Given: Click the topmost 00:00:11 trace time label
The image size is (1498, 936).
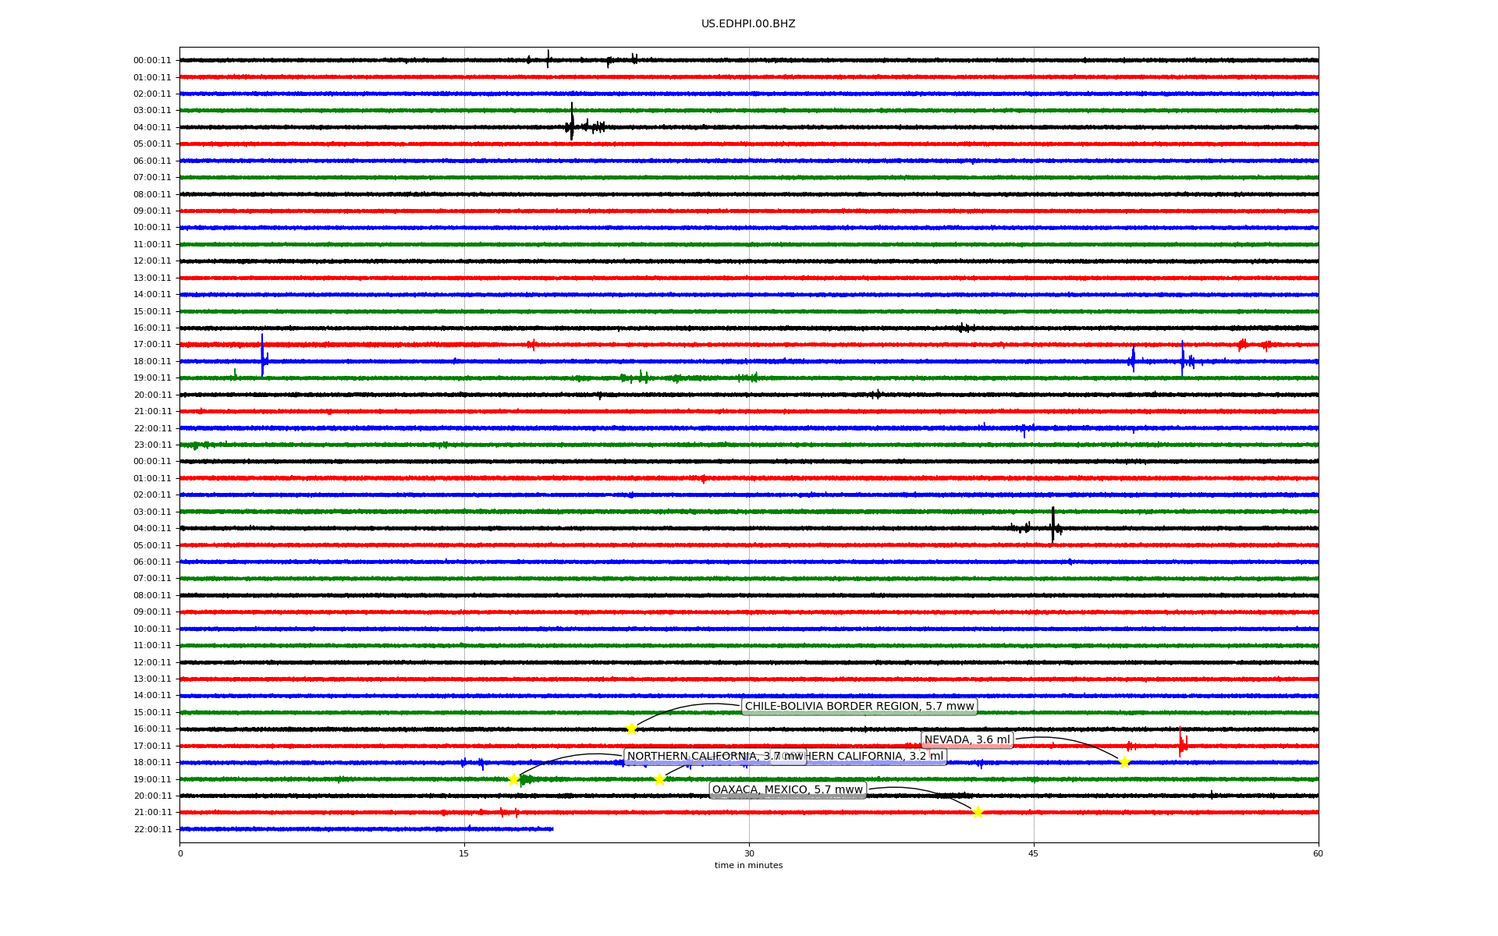Looking at the screenshot, I should coord(152,60).
